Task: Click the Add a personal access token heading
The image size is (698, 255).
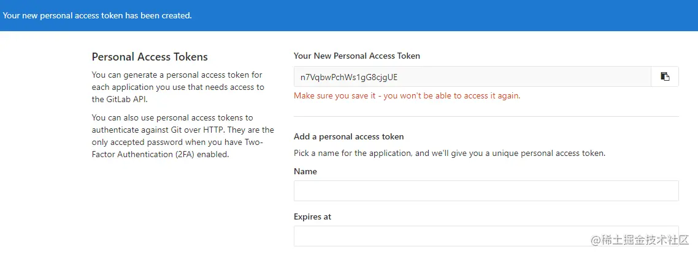Action: (x=348, y=136)
